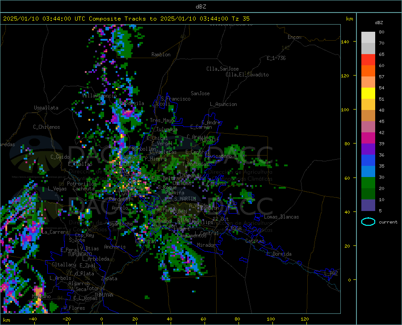Click the 20 km vertical axis tick label
The height and width of the screenshot is (325, 402).
tap(347, 246)
